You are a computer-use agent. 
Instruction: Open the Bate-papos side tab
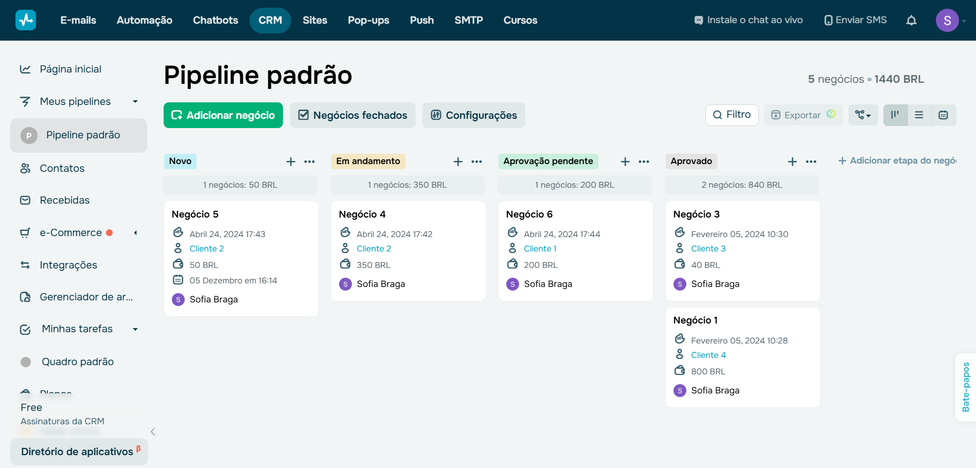pyautogui.click(x=966, y=387)
